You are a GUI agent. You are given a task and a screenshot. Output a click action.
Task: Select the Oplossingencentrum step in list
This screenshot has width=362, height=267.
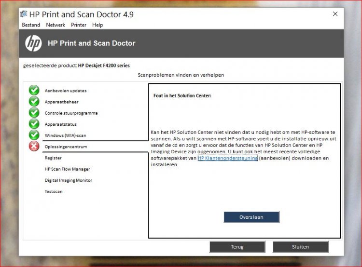tap(66, 147)
